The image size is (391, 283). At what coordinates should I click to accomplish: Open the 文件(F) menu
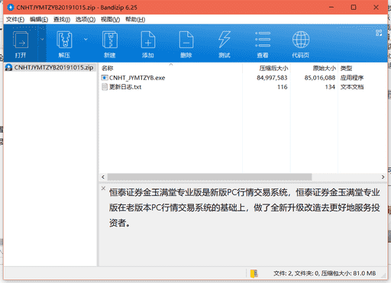(15, 20)
